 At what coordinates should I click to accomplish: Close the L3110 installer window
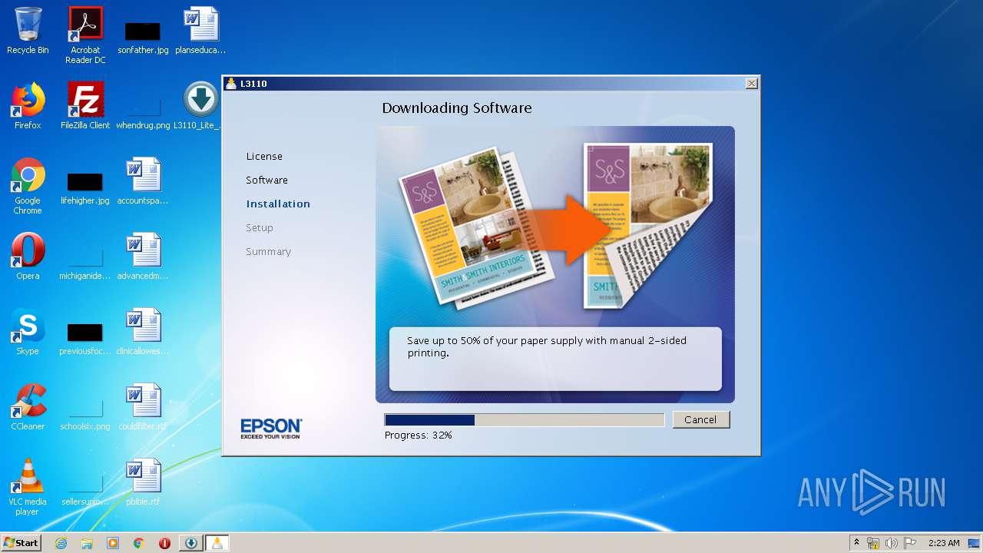click(x=751, y=84)
